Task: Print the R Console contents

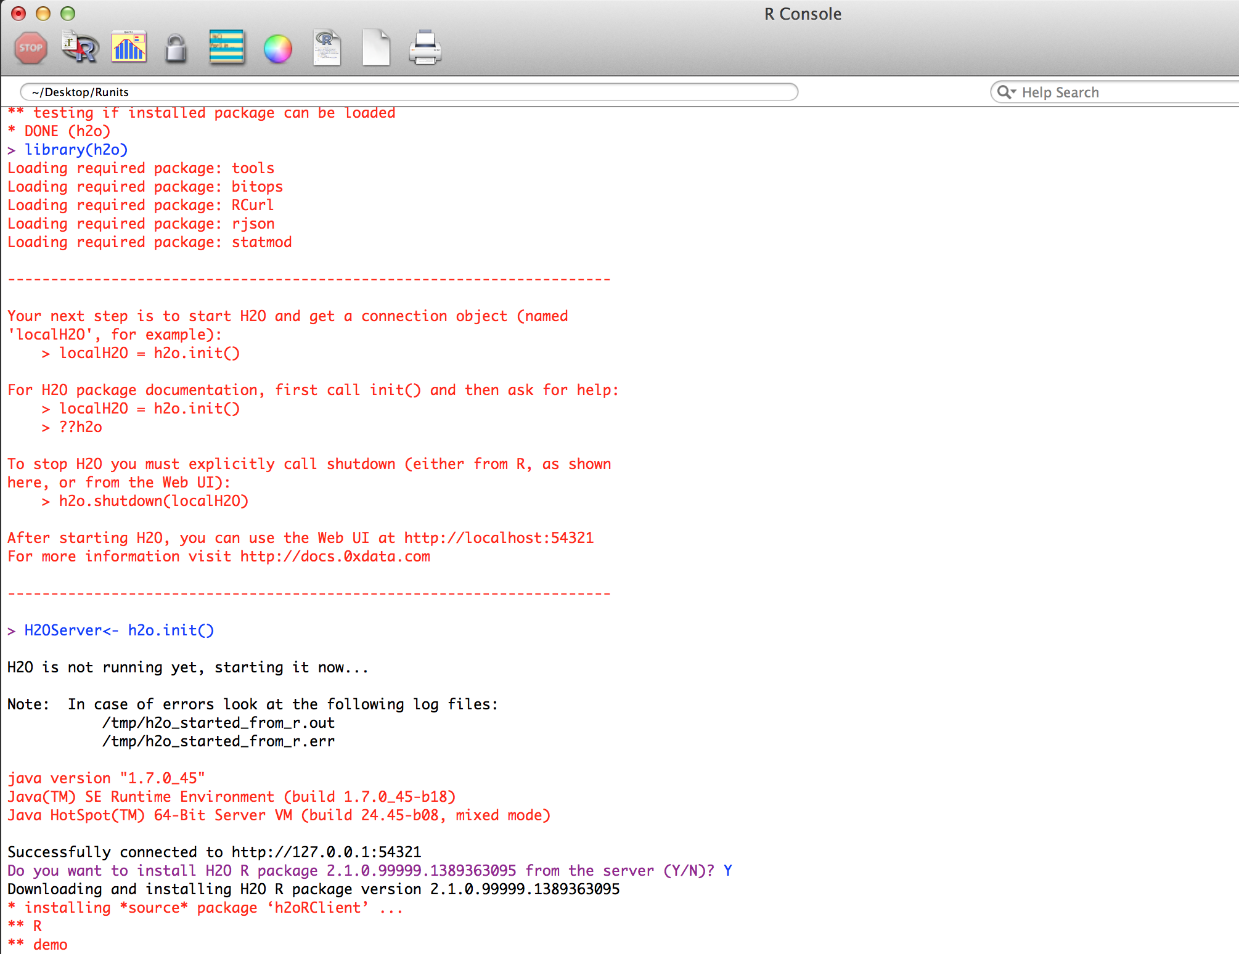Action: pos(425,47)
